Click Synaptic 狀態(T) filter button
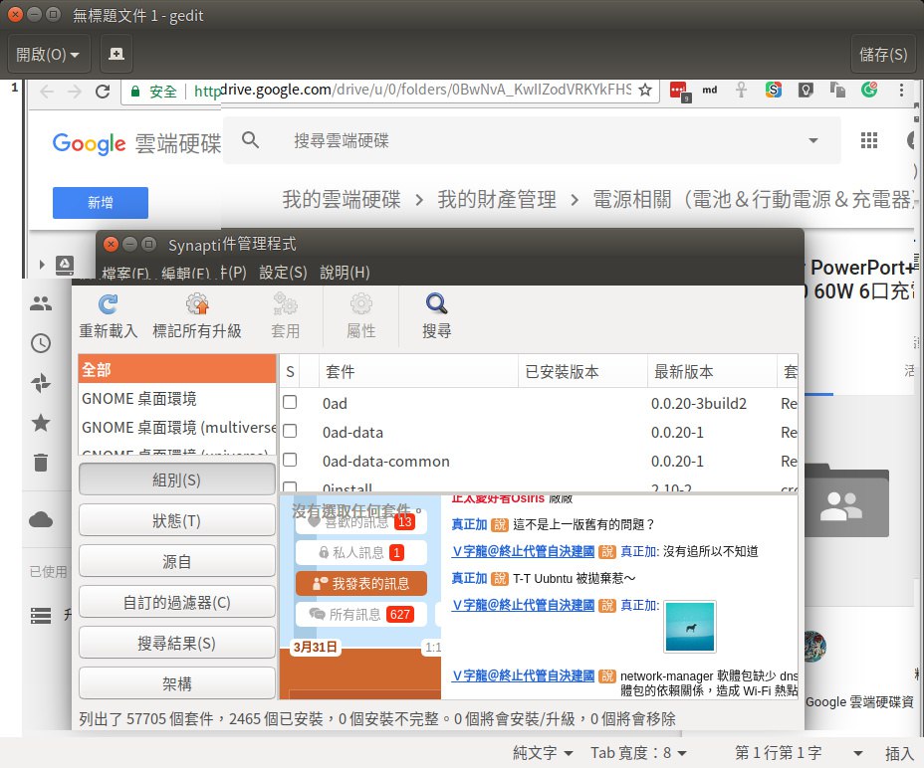This screenshot has width=924, height=768. pos(177,520)
